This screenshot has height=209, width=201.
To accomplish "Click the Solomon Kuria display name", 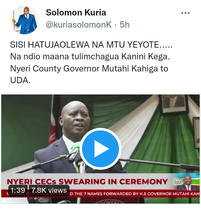I will (x=76, y=13).
